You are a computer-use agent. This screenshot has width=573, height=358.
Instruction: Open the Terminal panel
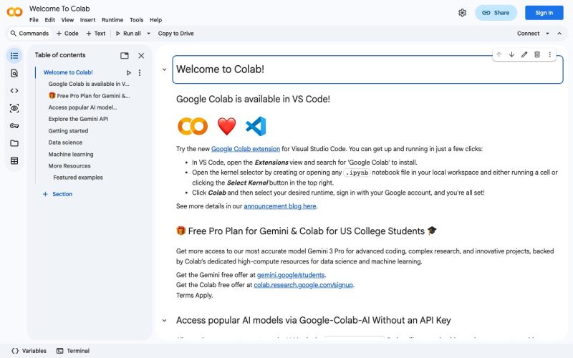pos(73,351)
